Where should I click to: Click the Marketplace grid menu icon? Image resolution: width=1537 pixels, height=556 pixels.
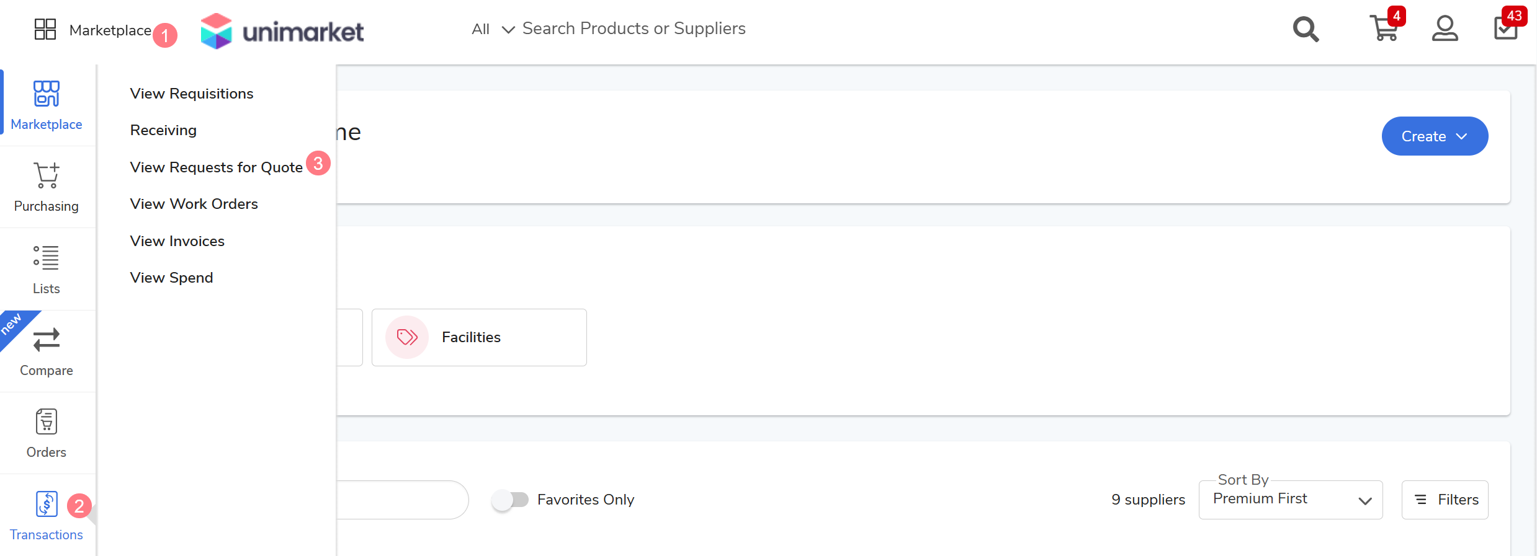[x=45, y=29]
